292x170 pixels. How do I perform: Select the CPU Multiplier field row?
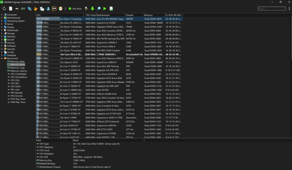(x=90, y=154)
